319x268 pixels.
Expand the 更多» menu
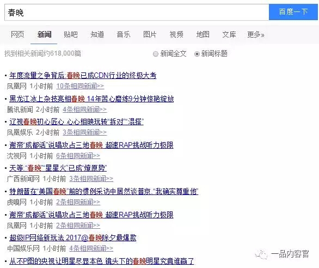tap(256, 34)
